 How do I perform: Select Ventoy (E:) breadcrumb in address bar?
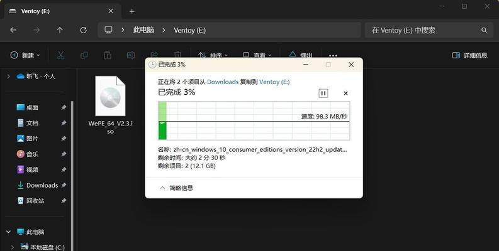pos(189,30)
